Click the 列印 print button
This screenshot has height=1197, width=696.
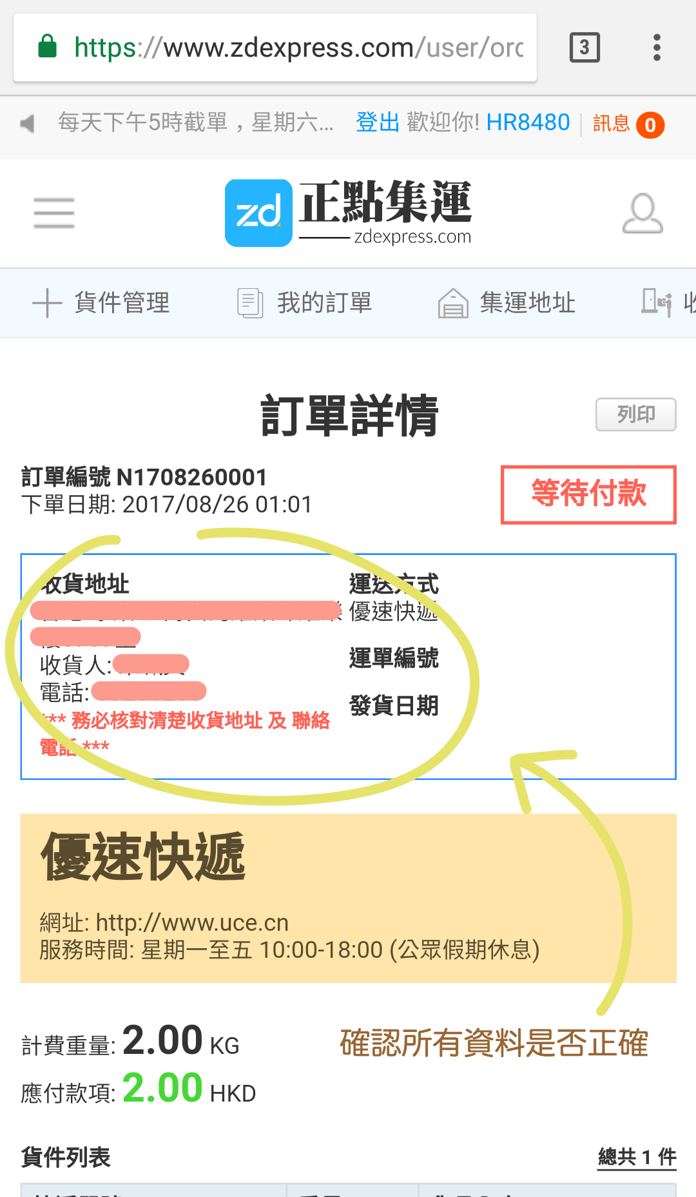click(x=636, y=414)
